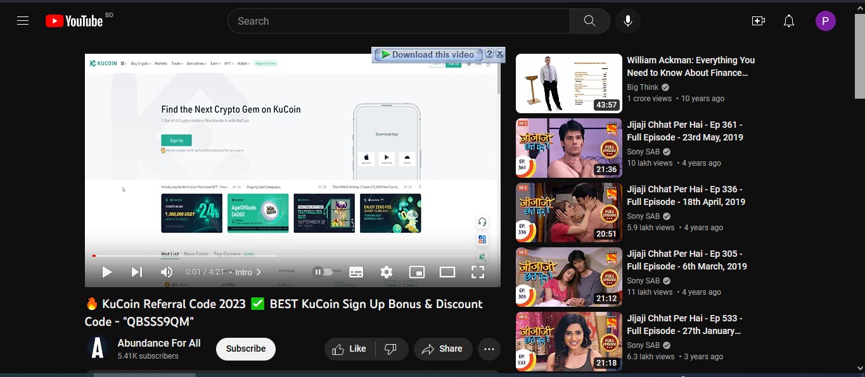Open Jijaji Chhat Per Hai Ep 533 thumbnail
Screen dimensions: 865x377
pos(569,342)
